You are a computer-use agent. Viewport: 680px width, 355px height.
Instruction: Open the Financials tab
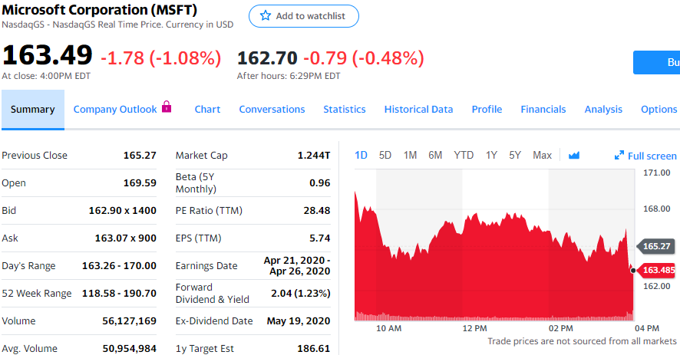[x=543, y=109]
